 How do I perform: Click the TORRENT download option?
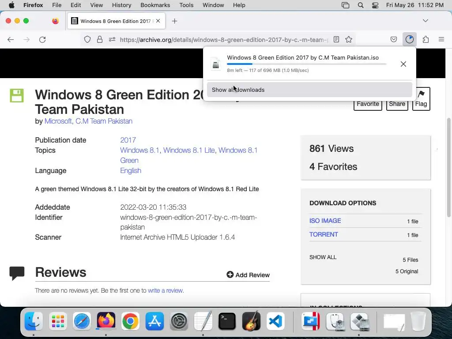coord(324,234)
